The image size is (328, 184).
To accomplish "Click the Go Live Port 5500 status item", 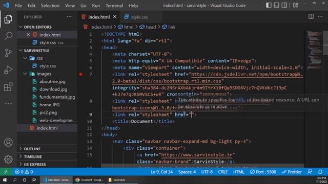I will click(263, 172).
